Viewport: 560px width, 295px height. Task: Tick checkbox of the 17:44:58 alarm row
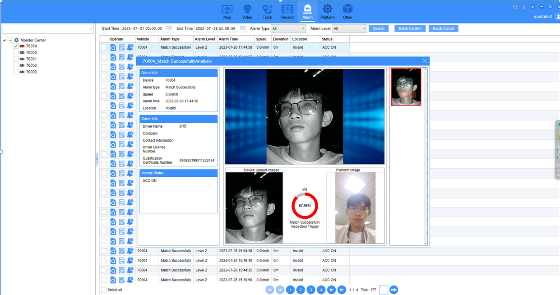coord(104,47)
